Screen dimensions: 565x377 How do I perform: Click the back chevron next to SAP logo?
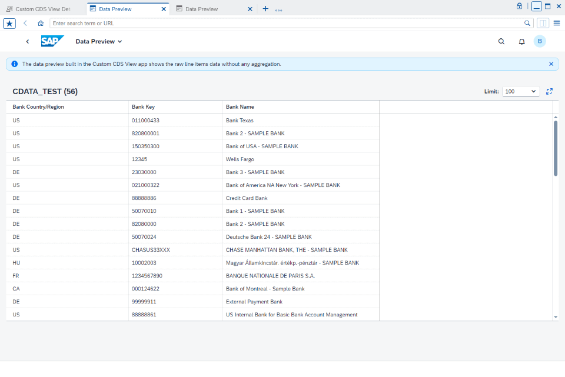pos(28,41)
